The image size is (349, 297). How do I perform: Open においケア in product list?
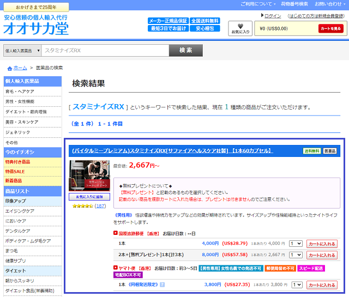(x=33, y=221)
